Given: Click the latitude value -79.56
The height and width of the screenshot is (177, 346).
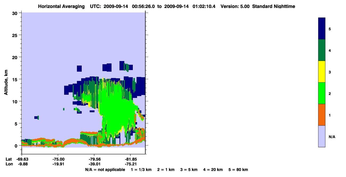Looking at the screenshot, I should pyautogui.click(x=94, y=159).
